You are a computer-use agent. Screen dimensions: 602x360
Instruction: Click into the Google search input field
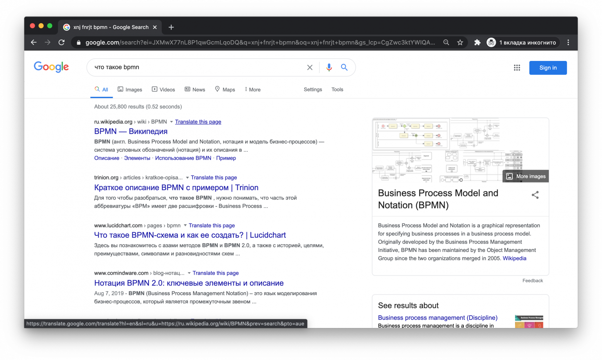[199, 67]
